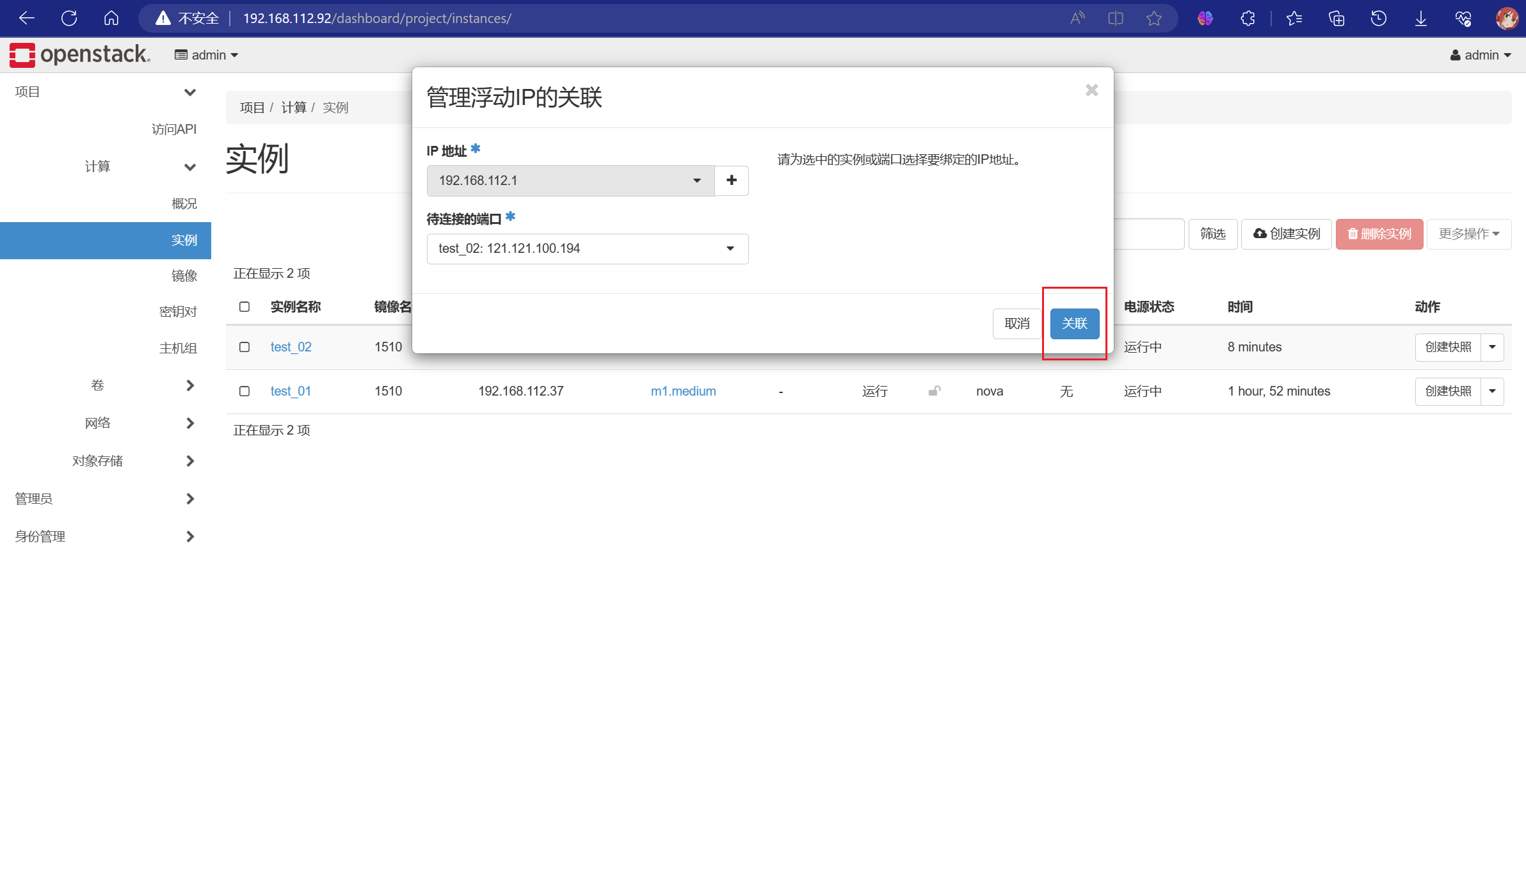Click the 取消 button
The height and width of the screenshot is (891, 1526).
tap(1016, 324)
